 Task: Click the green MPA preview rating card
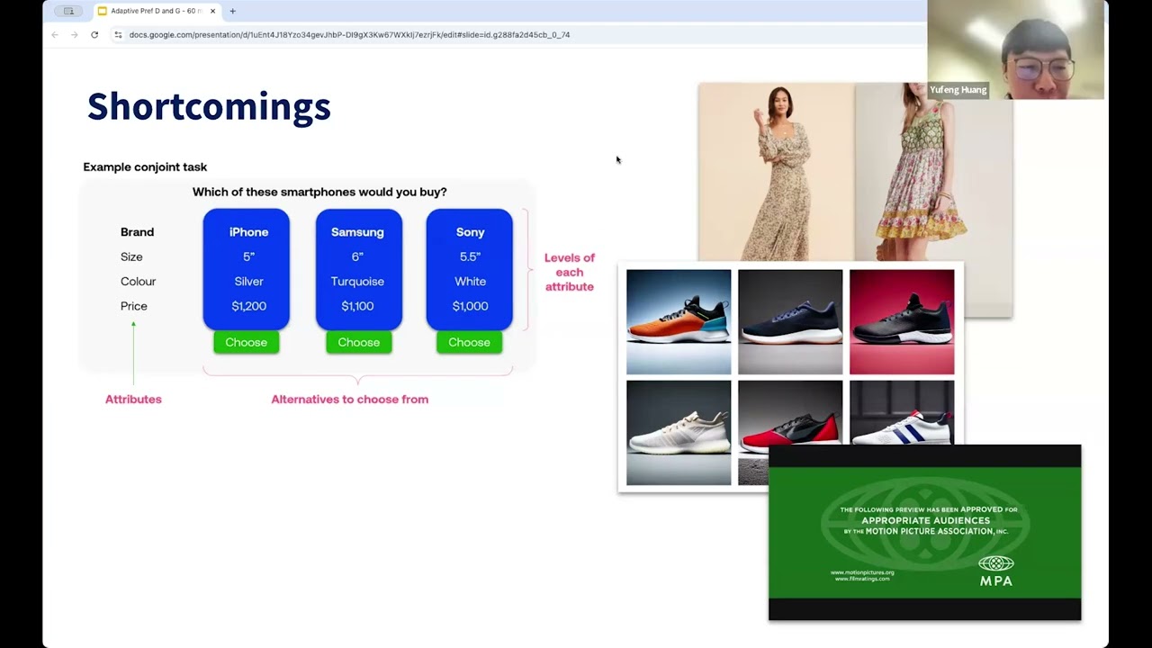click(924, 532)
